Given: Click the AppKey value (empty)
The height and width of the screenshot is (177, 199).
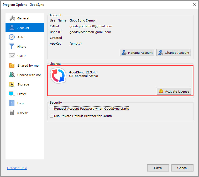Looking at the screenshot, I should [76, 44].
